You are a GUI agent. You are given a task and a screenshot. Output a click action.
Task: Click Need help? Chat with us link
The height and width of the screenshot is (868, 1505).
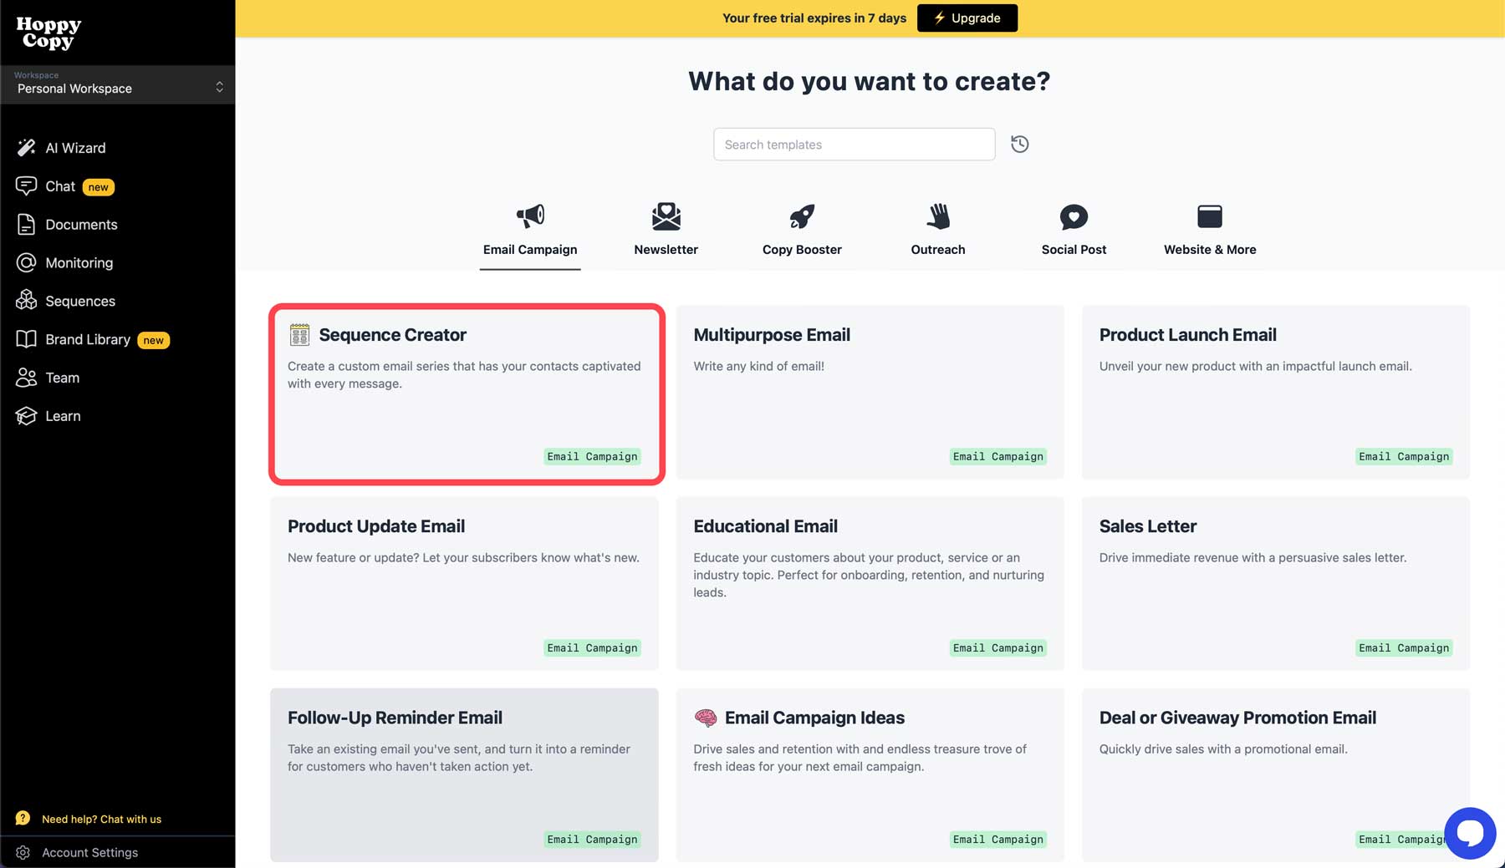click(101, 819)
